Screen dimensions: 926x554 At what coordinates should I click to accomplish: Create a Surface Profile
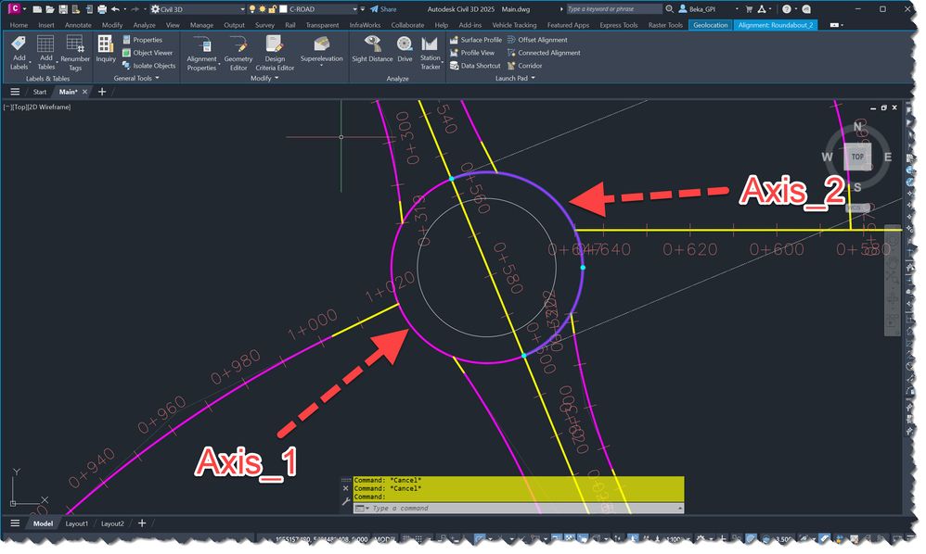475,40
